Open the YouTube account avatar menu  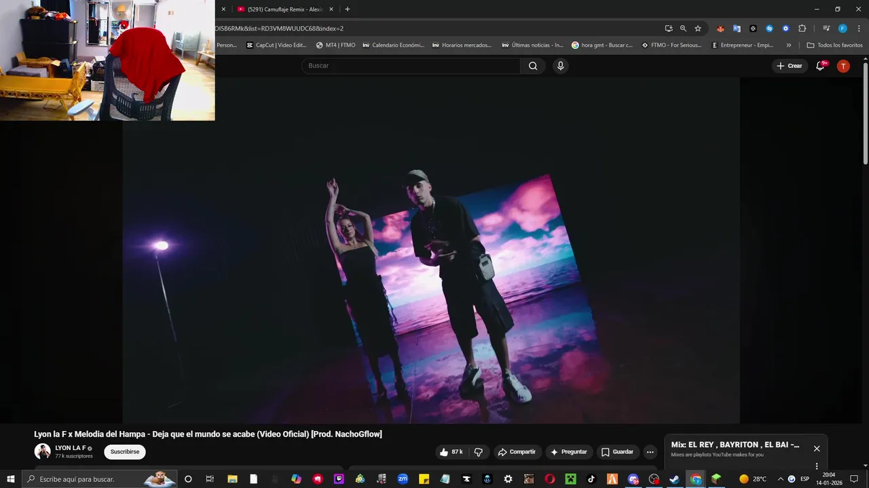click(x=843, y=66)
